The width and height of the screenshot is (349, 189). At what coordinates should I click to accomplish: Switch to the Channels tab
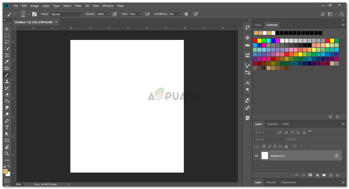272,124
